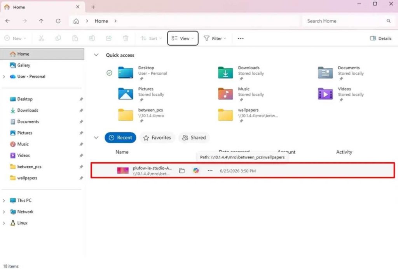
Task: Go up one level with up arrow
Action: click(41, 21)
